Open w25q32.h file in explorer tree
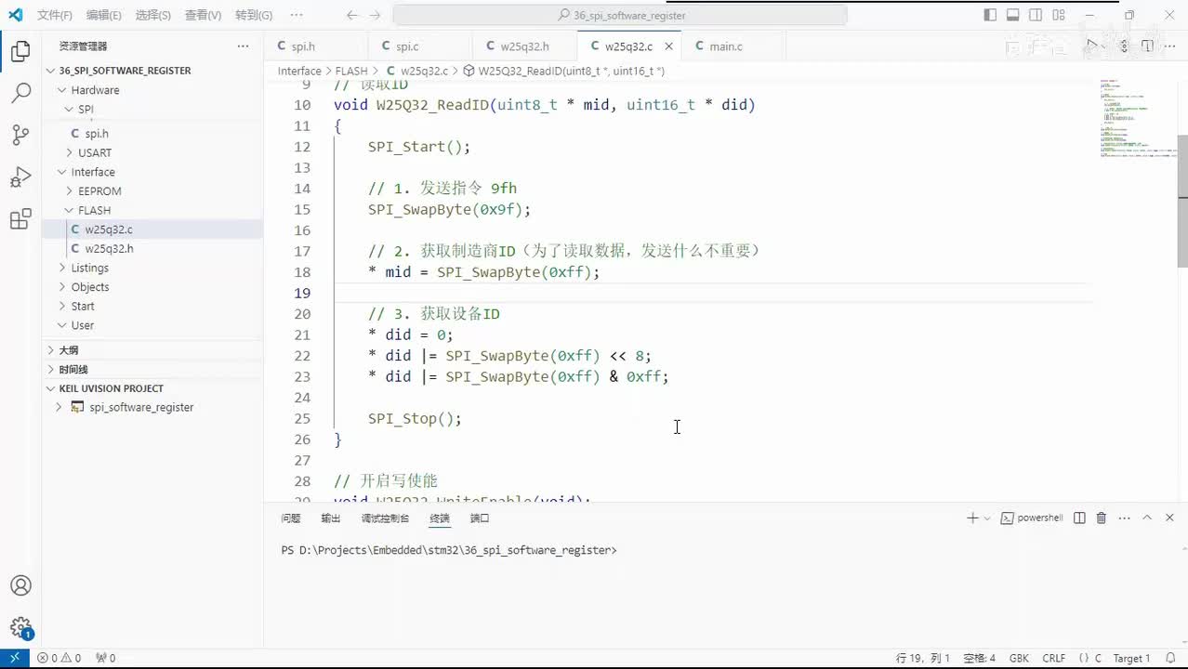The image size is (1188, 669). tap(109, 248)
